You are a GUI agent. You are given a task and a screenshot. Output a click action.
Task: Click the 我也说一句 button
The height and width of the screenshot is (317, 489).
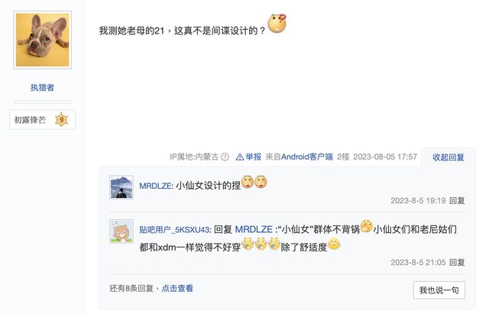pos(439,290)
